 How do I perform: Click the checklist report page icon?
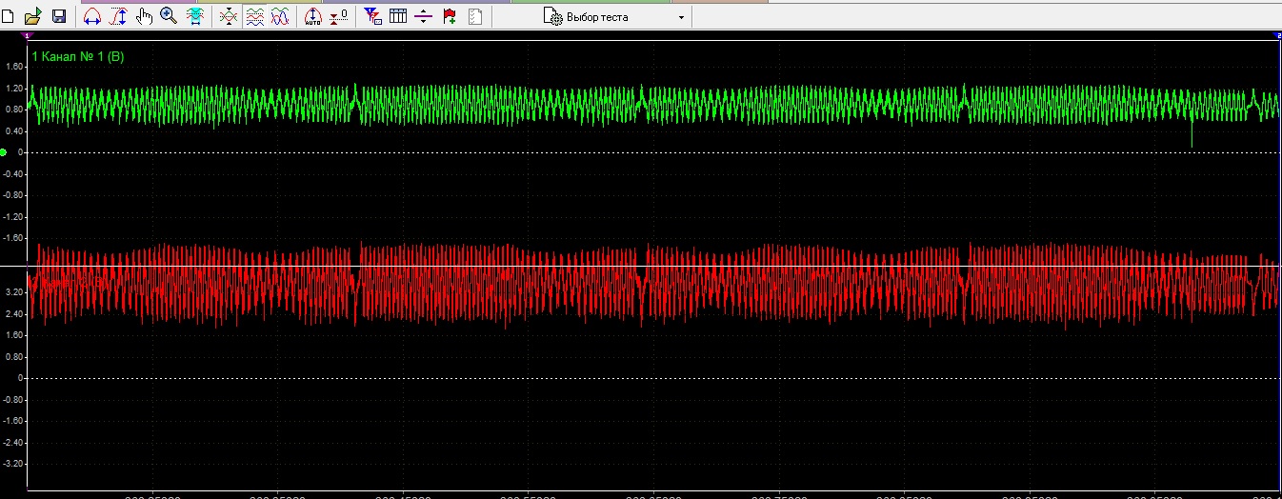click(475, 16)
